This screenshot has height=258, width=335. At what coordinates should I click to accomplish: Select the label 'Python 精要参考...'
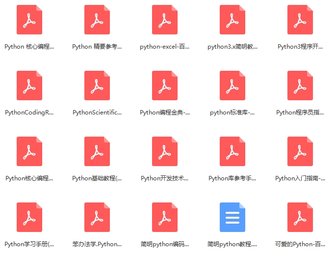pyautogui.click(x=97, y=47)
